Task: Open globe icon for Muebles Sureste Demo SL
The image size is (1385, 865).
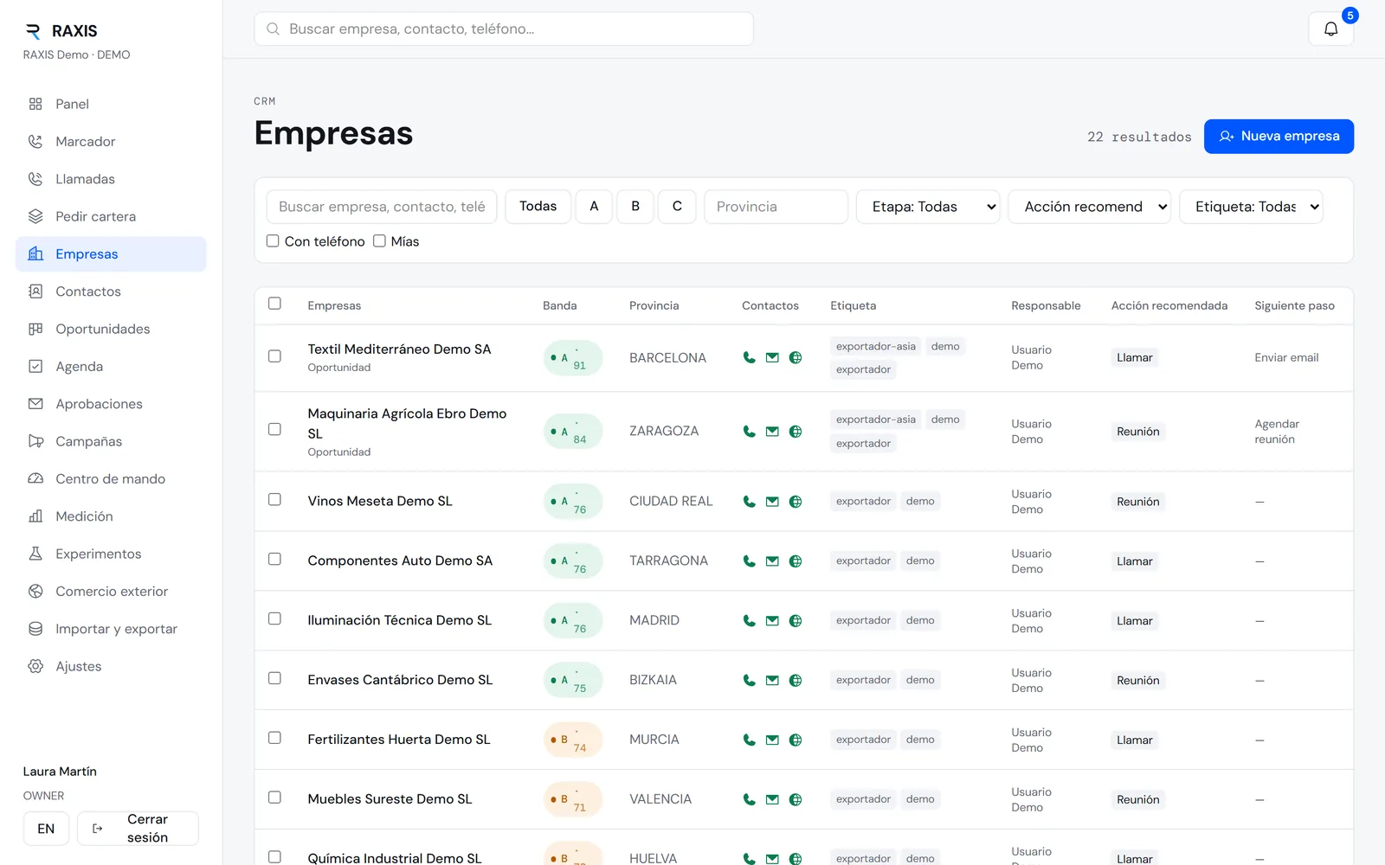Action: point(796,799)
